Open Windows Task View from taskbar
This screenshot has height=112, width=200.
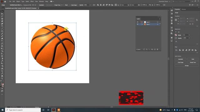48,110
